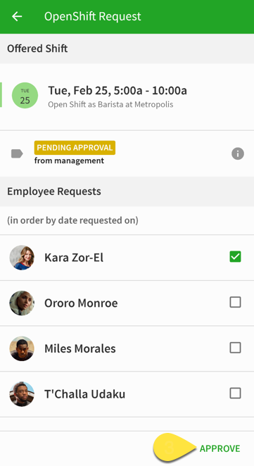Tap T'Challa Udaku's avatar image
This screenshot has height=466, width=254.
[22, 393]
